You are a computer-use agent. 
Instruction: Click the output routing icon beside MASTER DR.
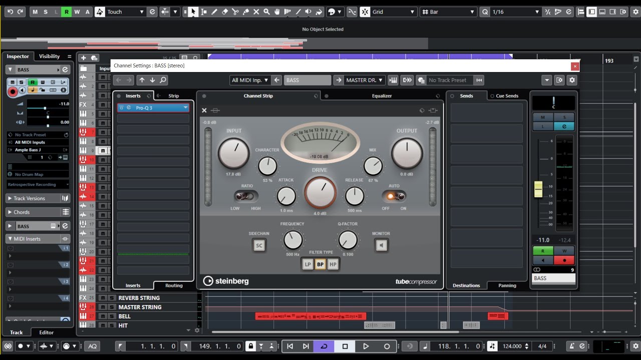pyautogui.click(x=339, y=80)
